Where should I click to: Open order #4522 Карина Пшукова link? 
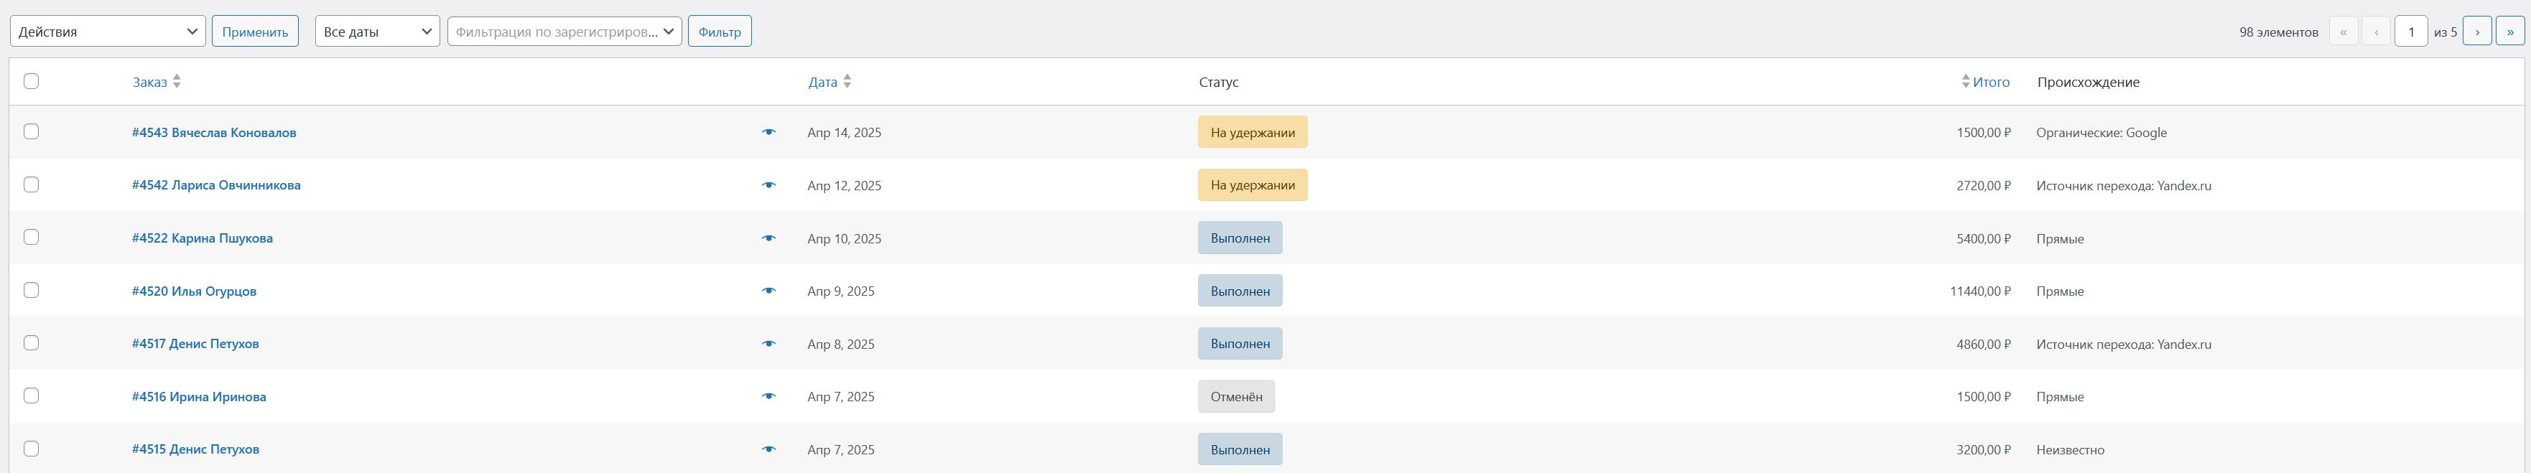click(x=203, y=238)
